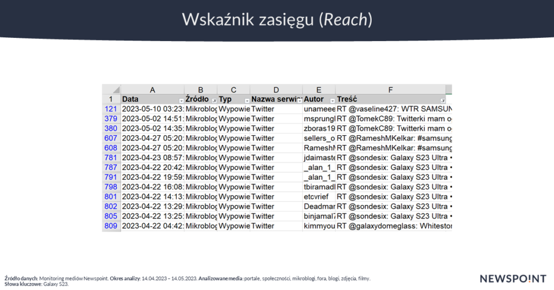Select row header 607

[x=111, y=138]
